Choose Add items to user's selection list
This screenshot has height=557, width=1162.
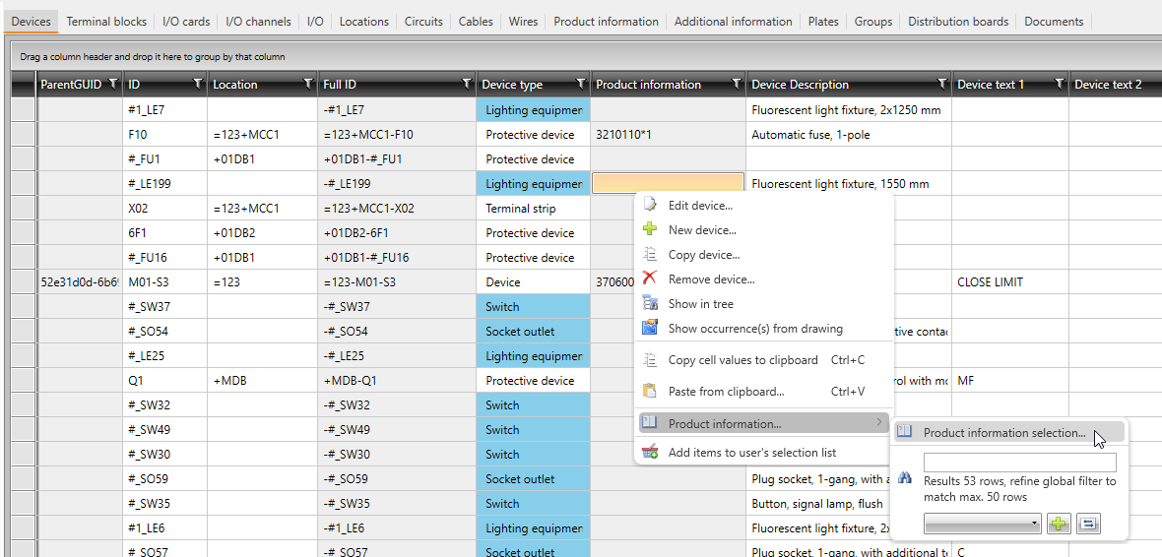(751, 453)
